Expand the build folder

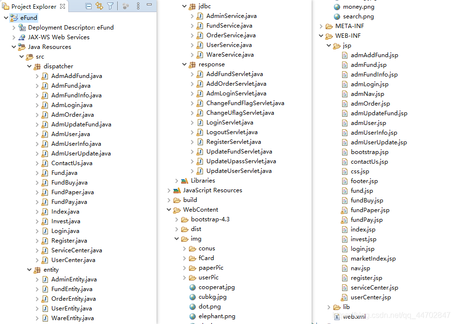169,200
